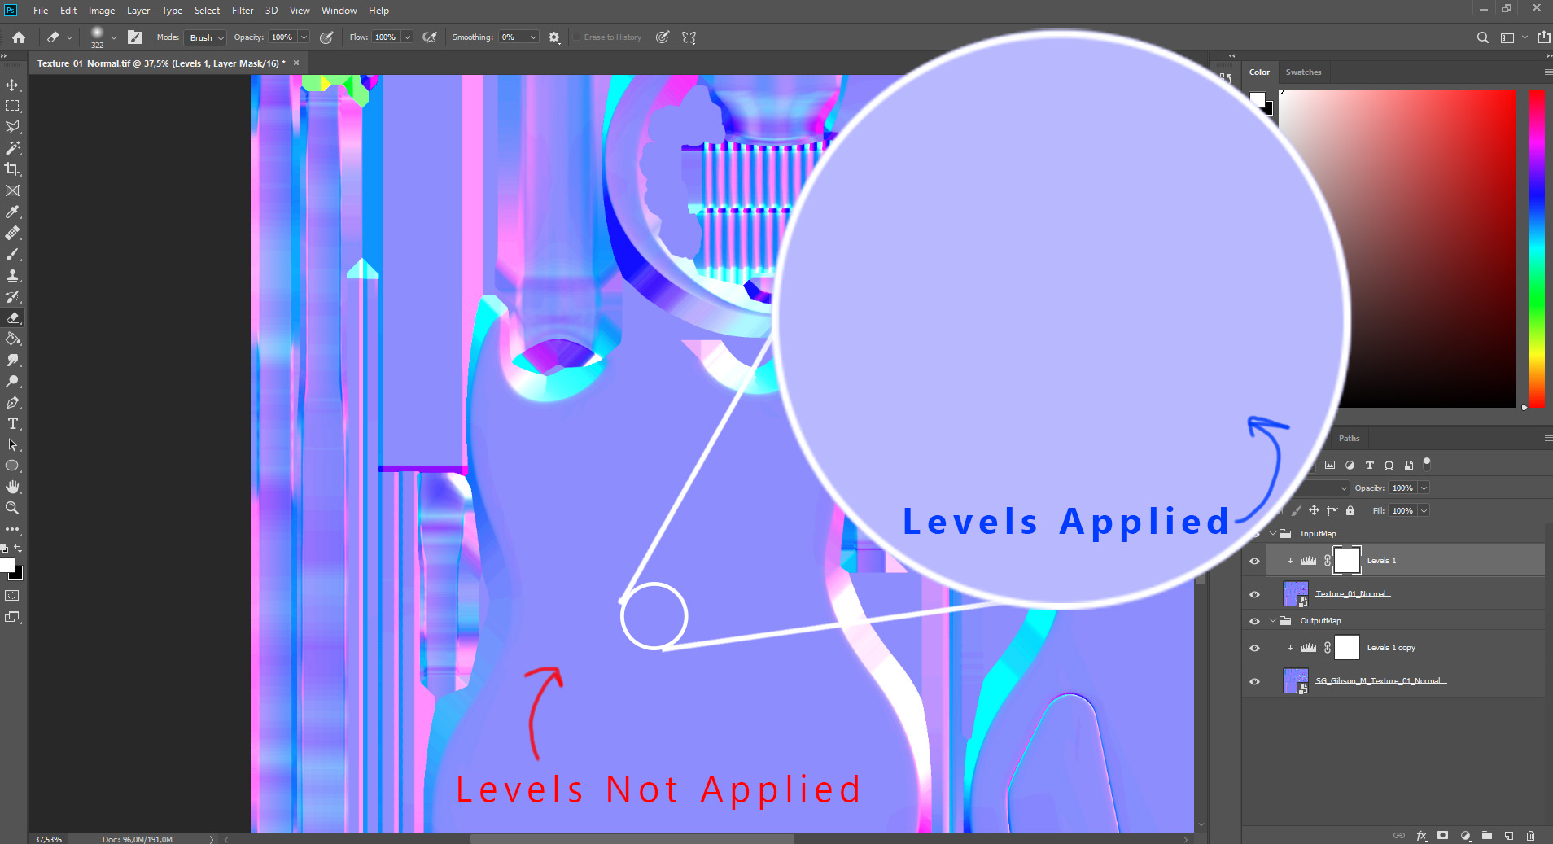
Task: Click the share icon at top right
Action: tap(1543, 37)
